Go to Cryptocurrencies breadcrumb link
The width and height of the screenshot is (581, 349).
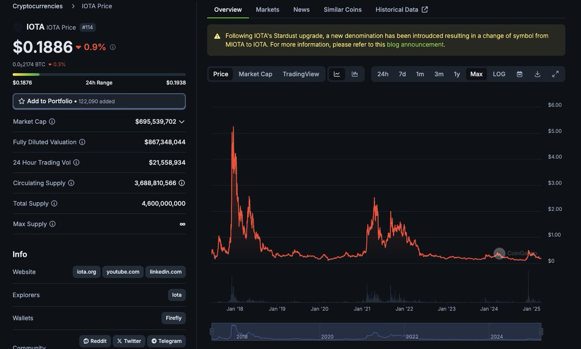[38, 6]
